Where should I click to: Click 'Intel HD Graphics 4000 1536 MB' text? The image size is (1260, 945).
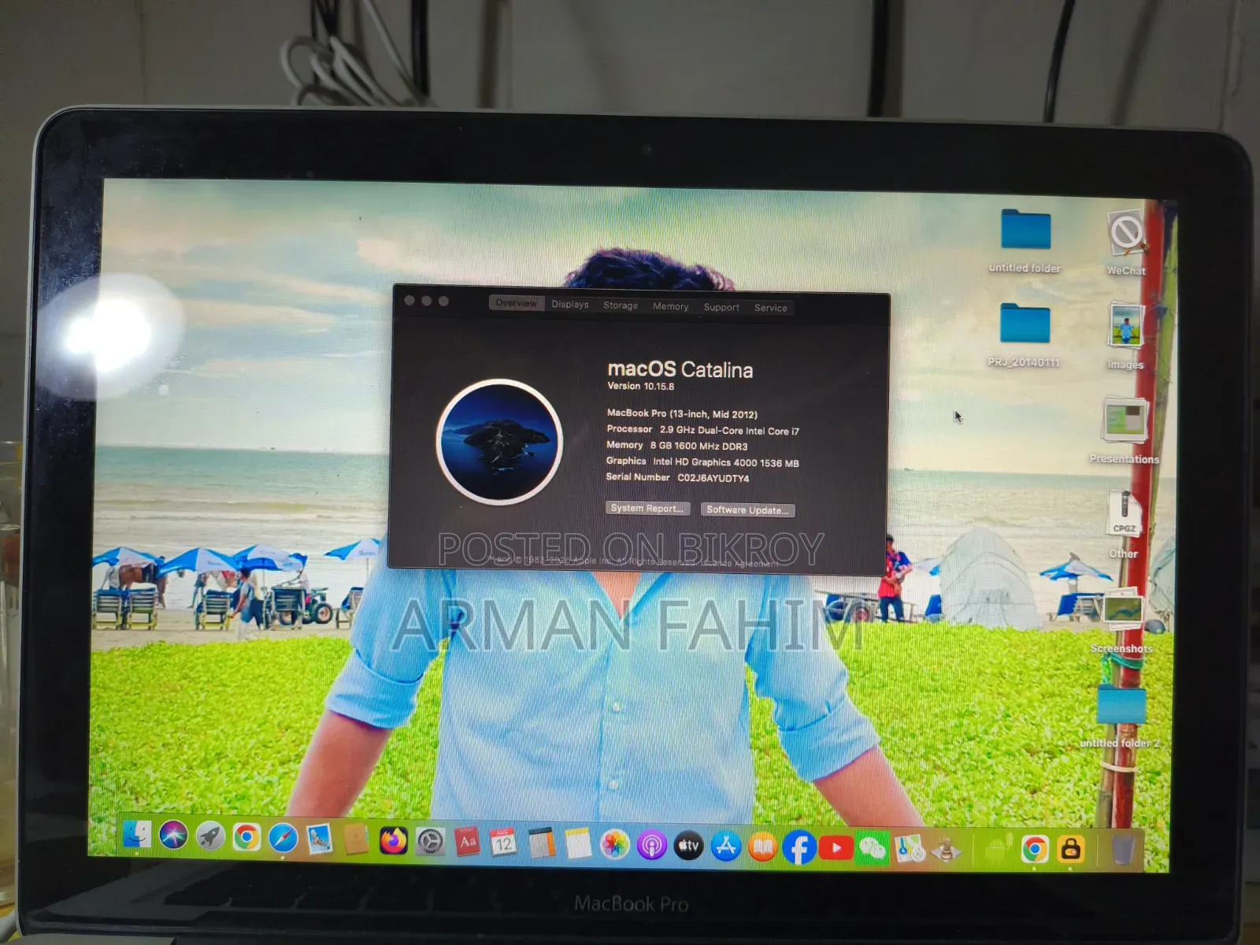coord(725,463)
